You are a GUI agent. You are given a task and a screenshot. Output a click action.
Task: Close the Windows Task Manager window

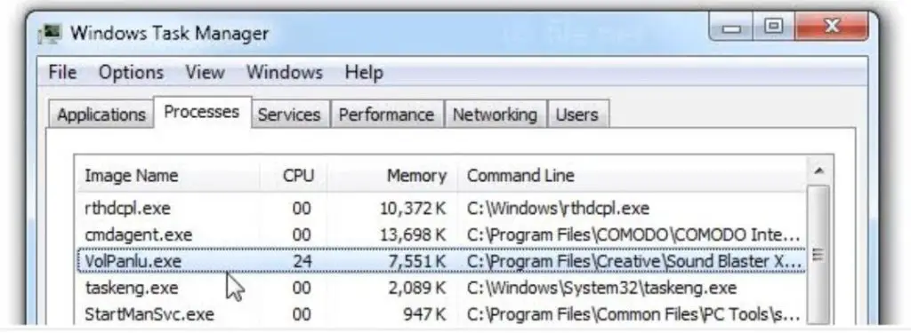click(832, 28)
